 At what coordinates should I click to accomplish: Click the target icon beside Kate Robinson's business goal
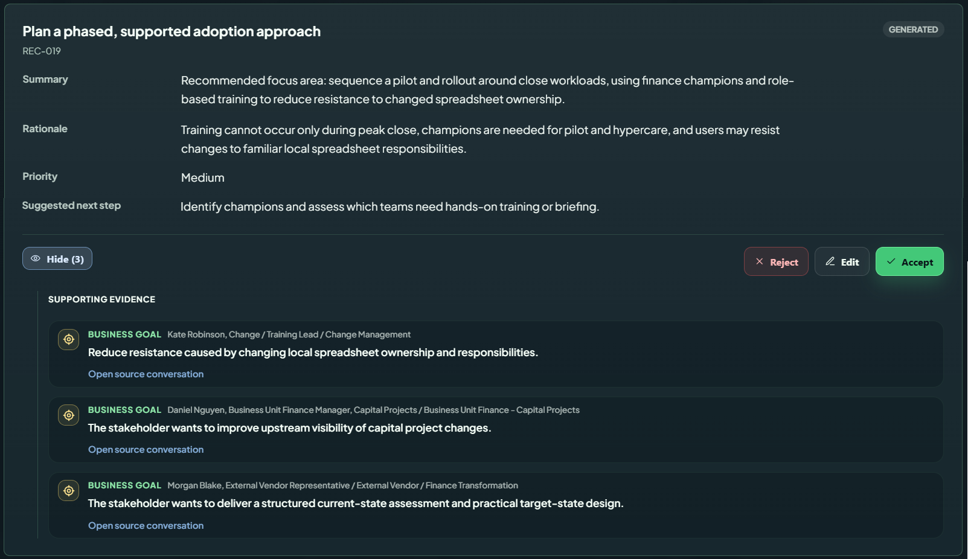coord(69,339)
